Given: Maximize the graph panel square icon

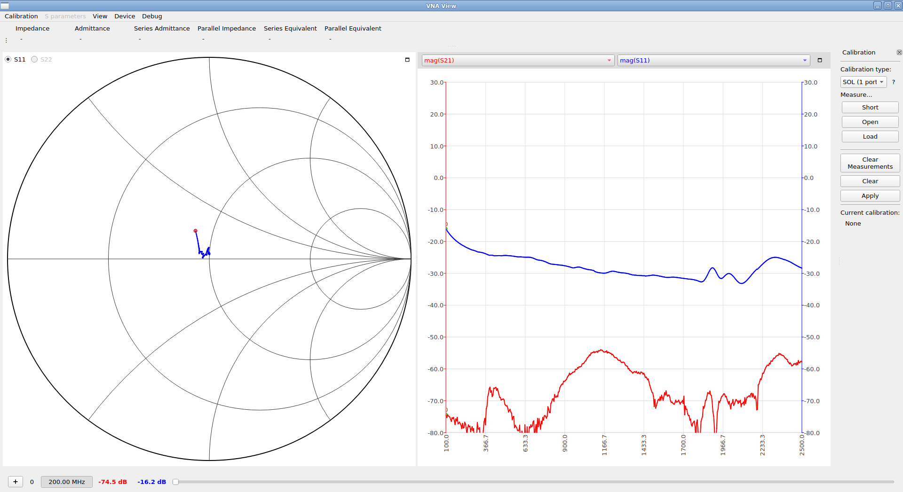Looking at the screenshot, I should [820, 60].
